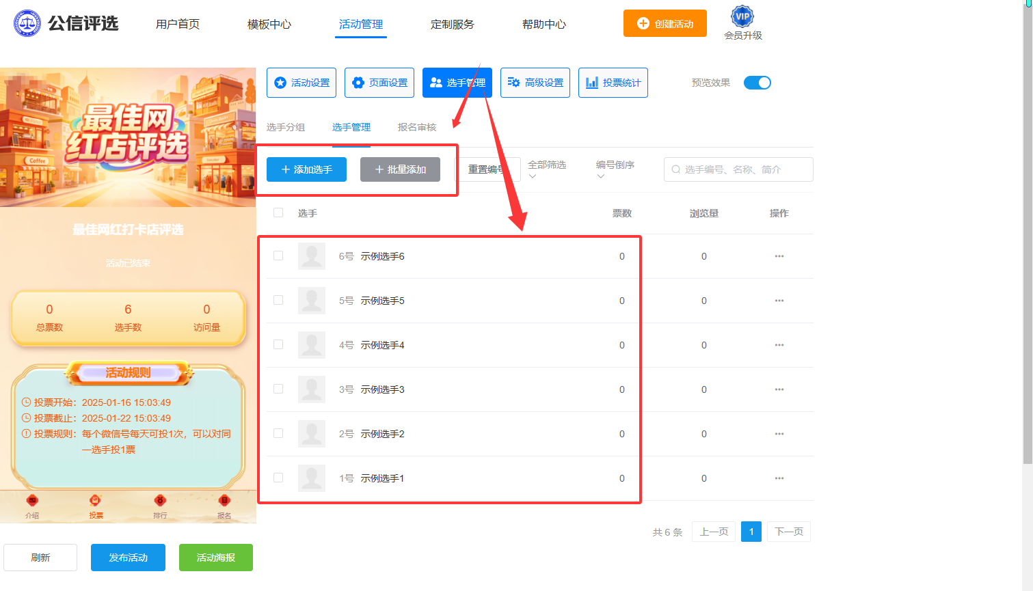1033x591 pixels.
Task: Tick checkbox for 5号 示例选手5
Action: click(278, 300)
